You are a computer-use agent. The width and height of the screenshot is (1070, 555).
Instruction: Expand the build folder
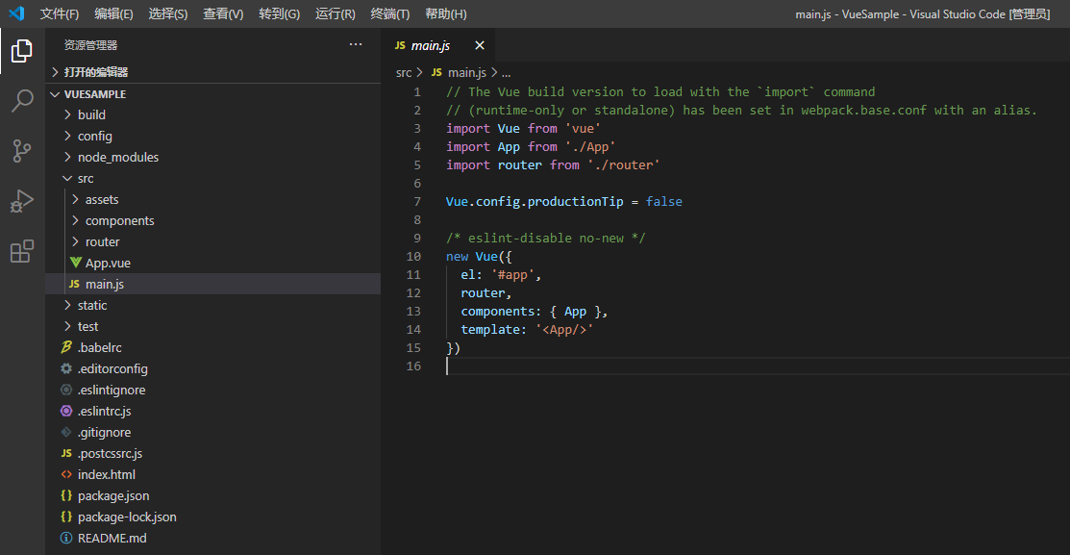coord(67,114)
